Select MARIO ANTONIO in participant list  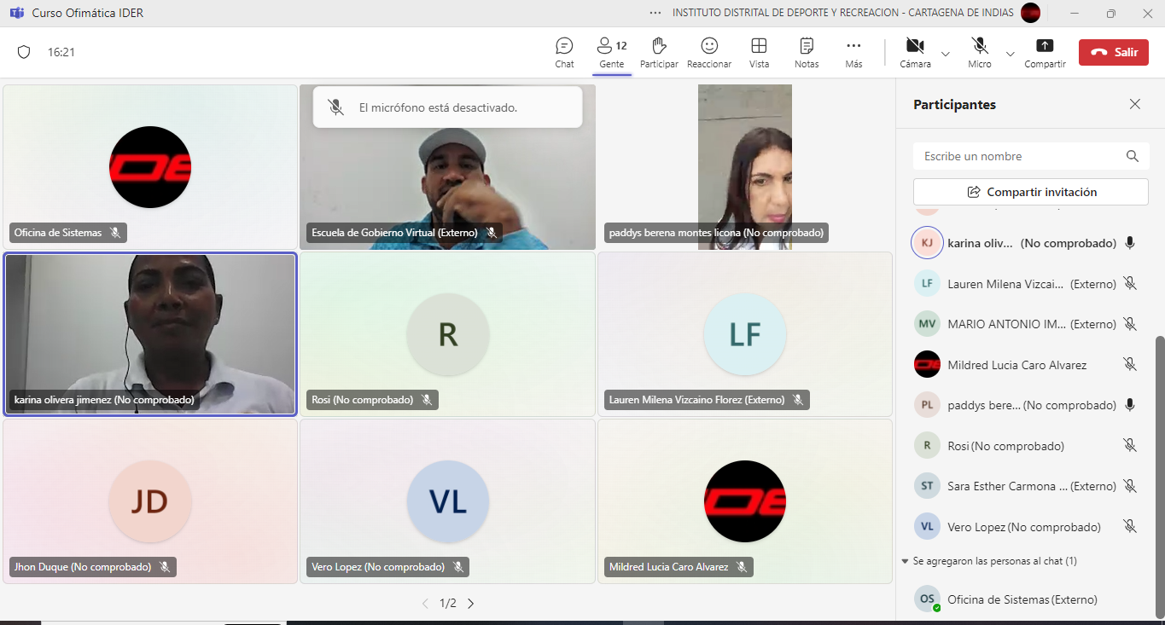pyautogui.click(x=1024, y=324)
